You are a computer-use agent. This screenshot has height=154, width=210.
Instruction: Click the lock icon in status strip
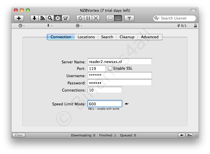(195, 26)
